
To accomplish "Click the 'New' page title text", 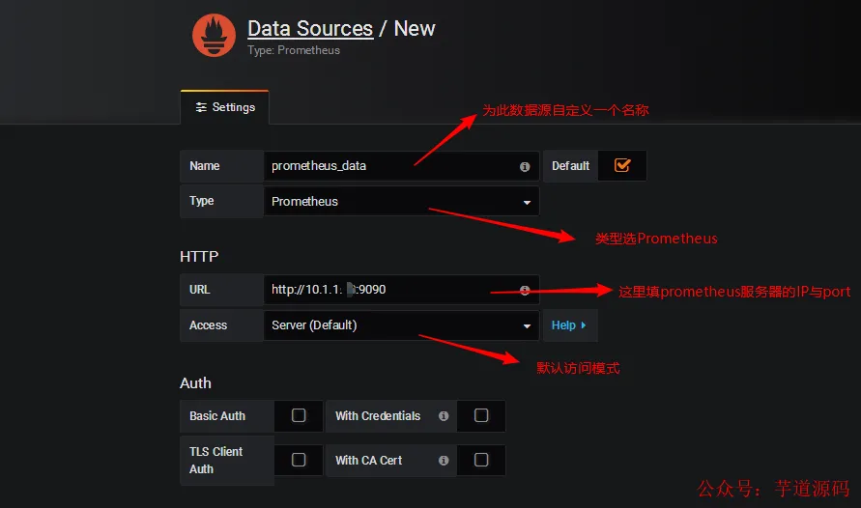I will click(415, 29).
